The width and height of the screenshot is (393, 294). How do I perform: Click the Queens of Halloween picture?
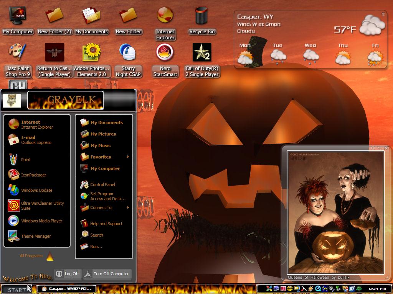[335, 212]
